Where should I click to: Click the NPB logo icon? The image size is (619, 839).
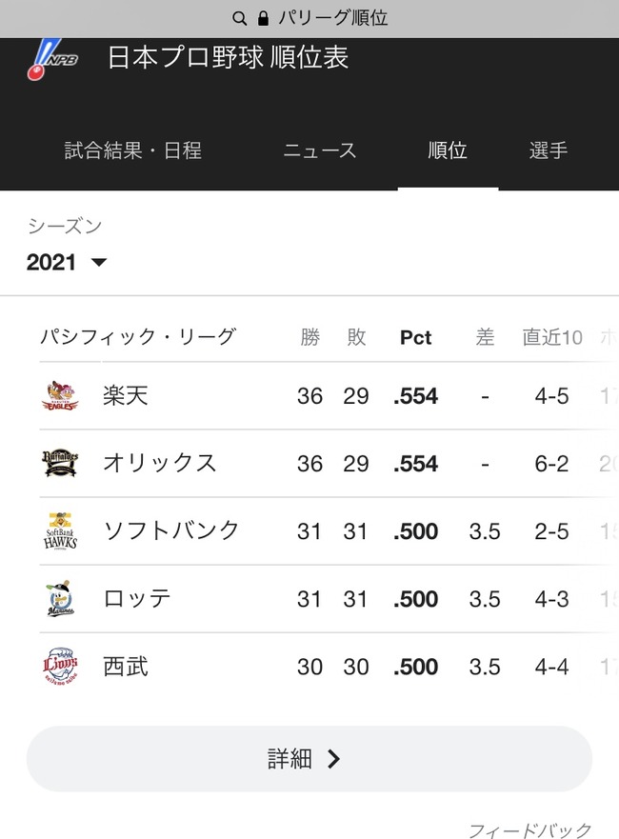tap(51, 59)
